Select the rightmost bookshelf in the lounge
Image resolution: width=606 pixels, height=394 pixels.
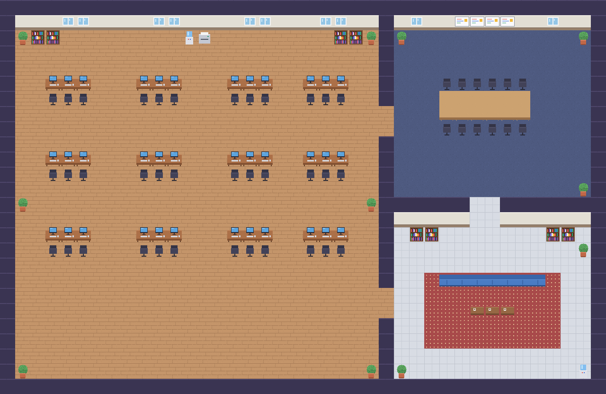568,234
